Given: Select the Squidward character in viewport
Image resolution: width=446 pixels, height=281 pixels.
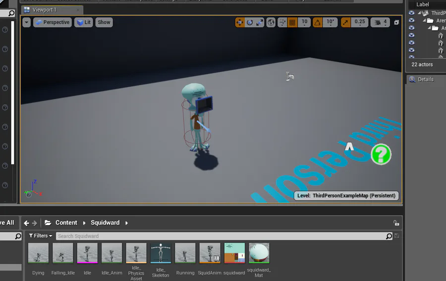Looking at the screenshot, I should click(197, 116).
